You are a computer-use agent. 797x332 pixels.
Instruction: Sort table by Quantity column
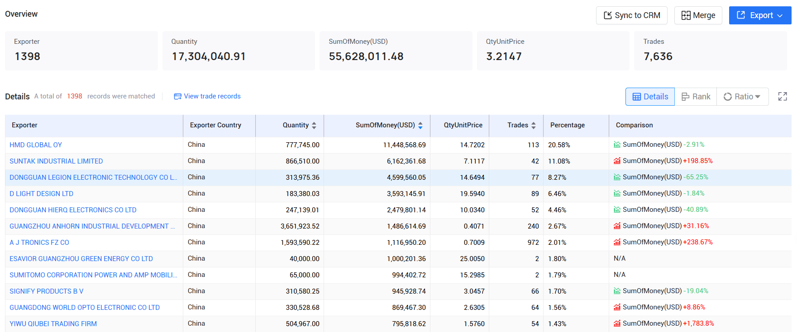pyautogui.click(x=314, y=126)
